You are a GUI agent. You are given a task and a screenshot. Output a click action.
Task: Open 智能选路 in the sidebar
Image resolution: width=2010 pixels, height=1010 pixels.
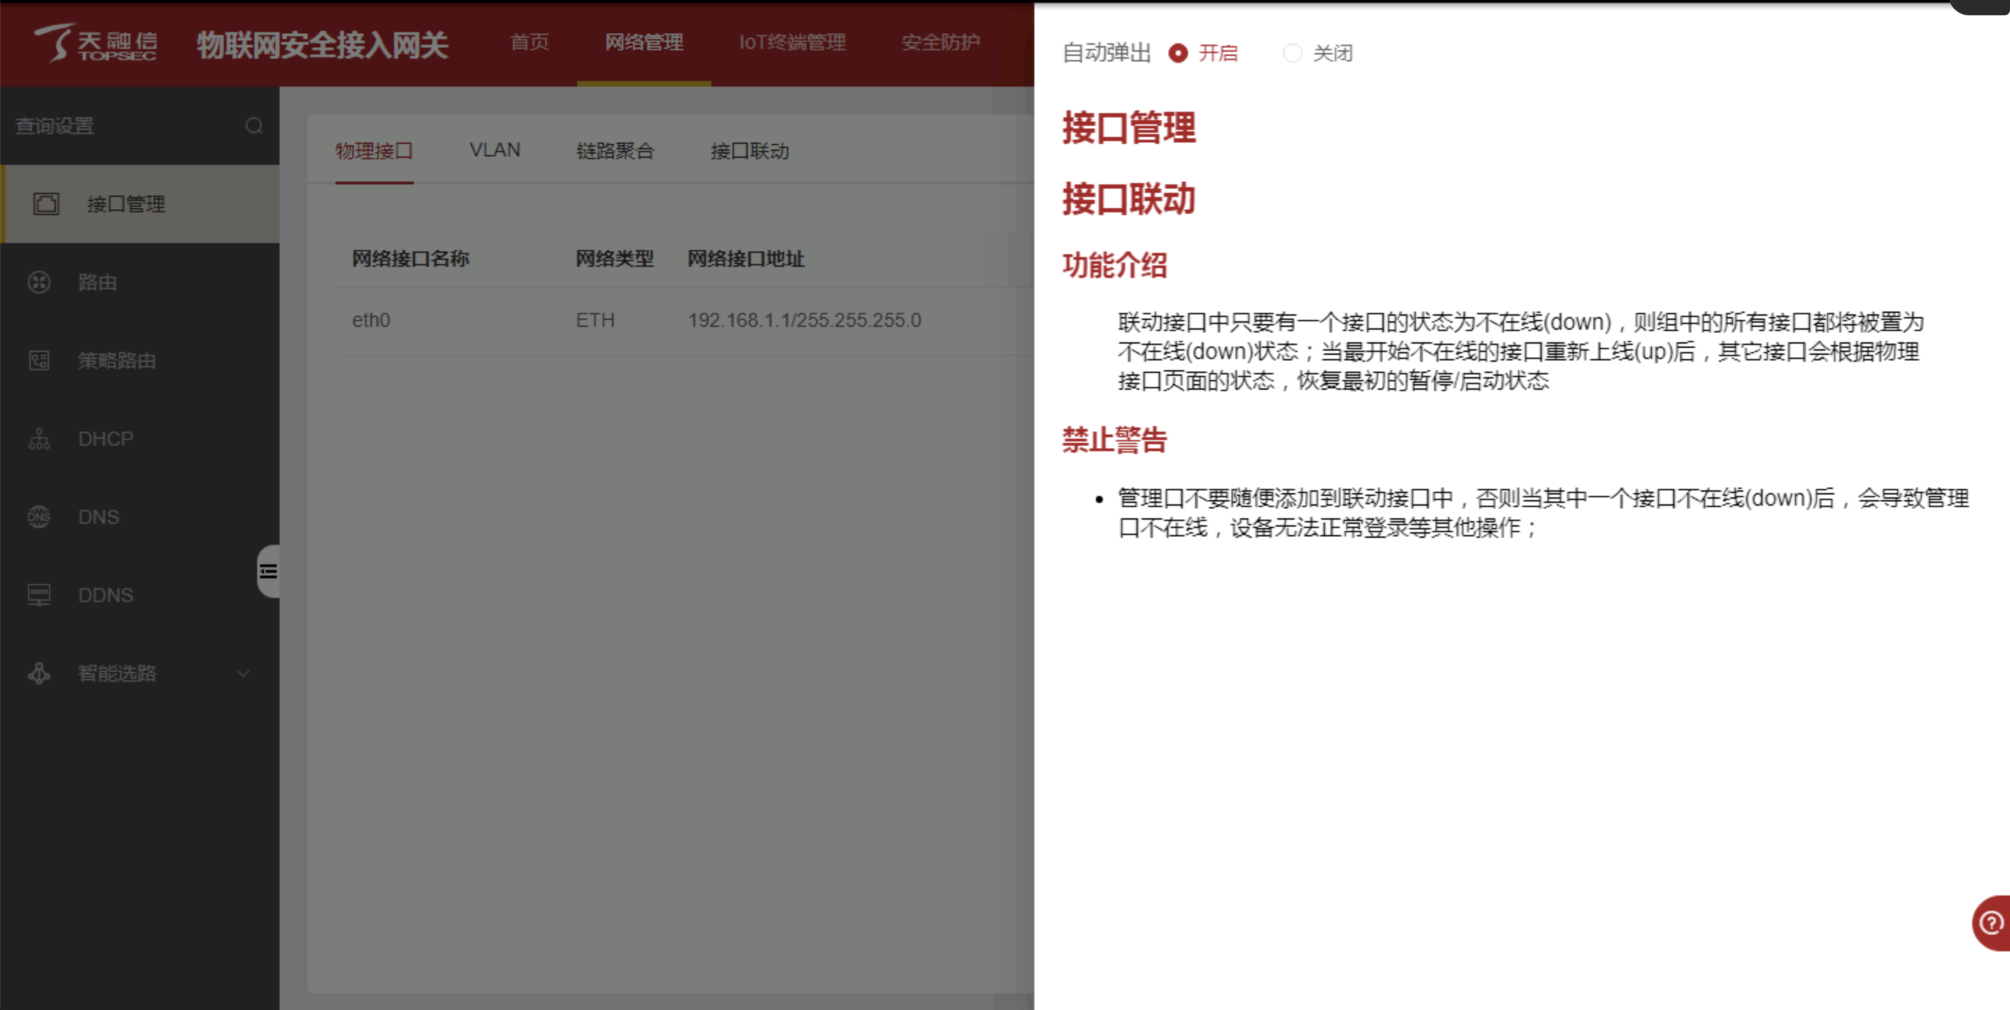[x=140, y=673]
